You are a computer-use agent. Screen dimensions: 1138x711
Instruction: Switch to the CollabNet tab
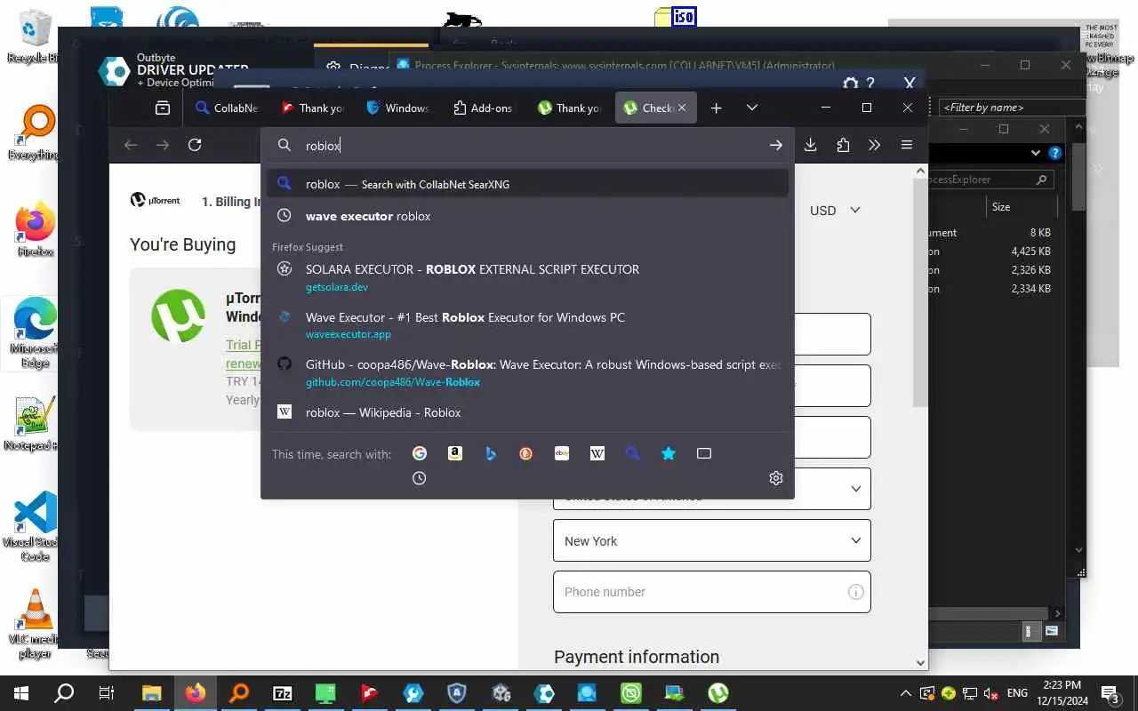point(227,108)
